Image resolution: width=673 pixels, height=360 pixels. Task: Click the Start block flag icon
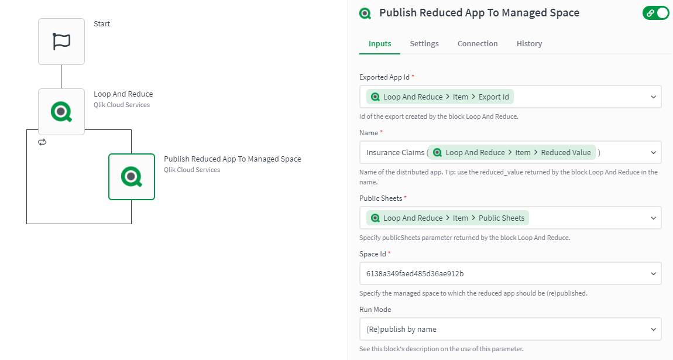61,41
